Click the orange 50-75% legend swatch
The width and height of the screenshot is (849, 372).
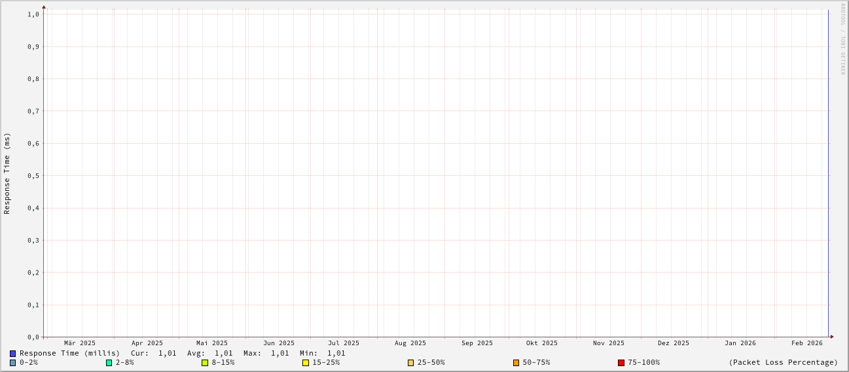click(516, 363)
